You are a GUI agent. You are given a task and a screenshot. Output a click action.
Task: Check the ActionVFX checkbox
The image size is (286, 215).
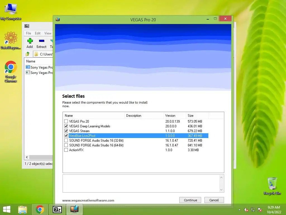click(x=66, y=150)
